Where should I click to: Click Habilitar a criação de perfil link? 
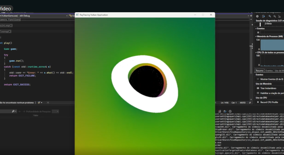pos(272,93)
